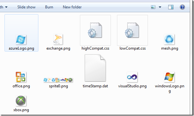Screen dimensions: 194x116
Task: Click the Burn toolbar button
Action: click(49, 7)
